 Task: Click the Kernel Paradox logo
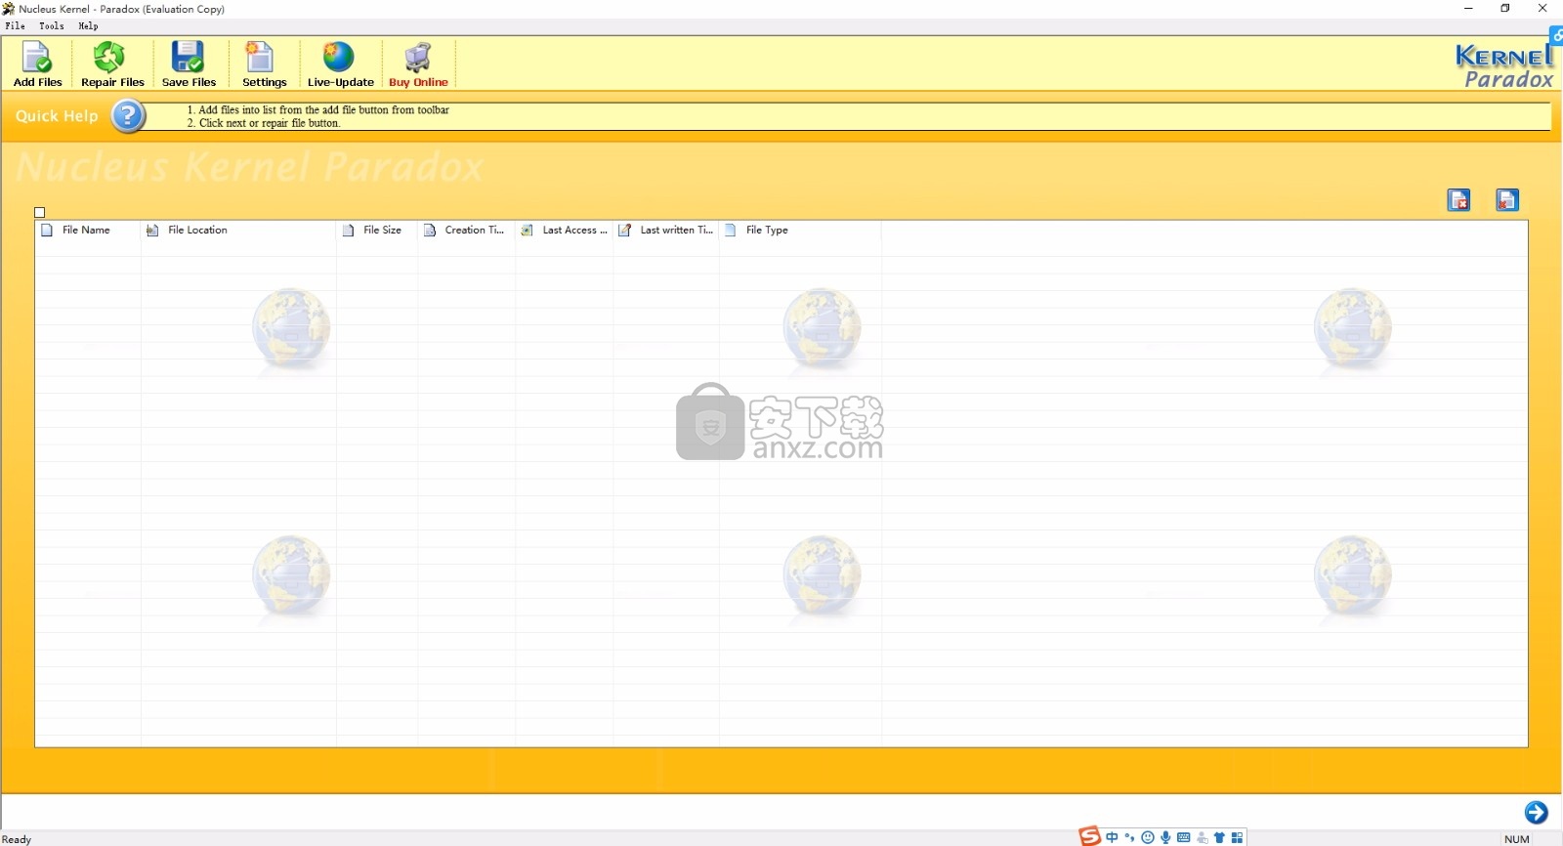pos(1502,66)
